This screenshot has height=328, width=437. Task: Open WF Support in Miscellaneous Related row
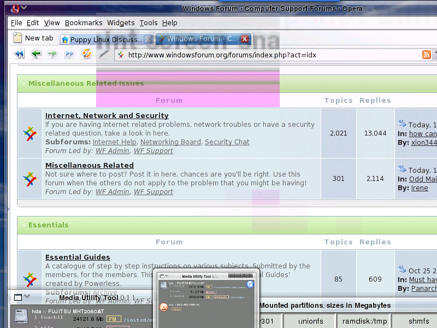[153, 192]
